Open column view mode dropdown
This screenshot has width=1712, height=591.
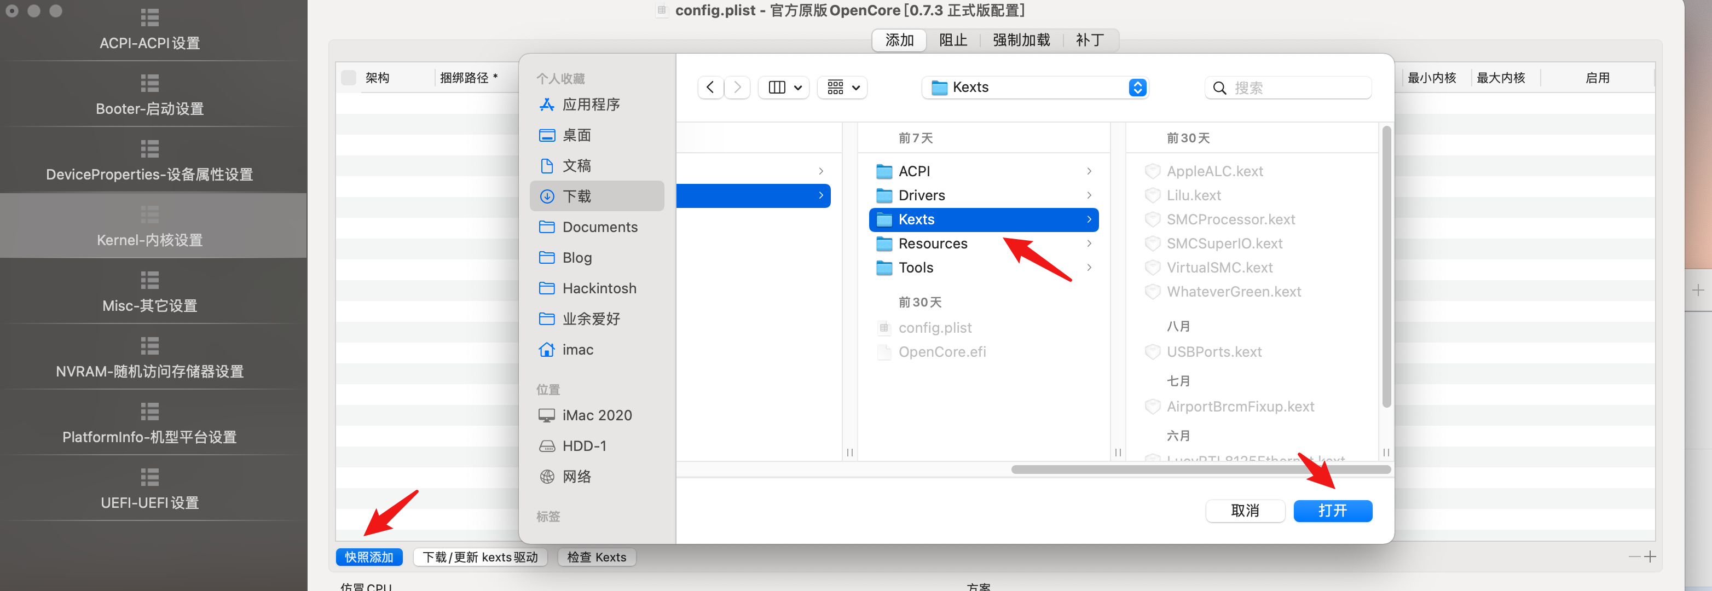[784, 88]
